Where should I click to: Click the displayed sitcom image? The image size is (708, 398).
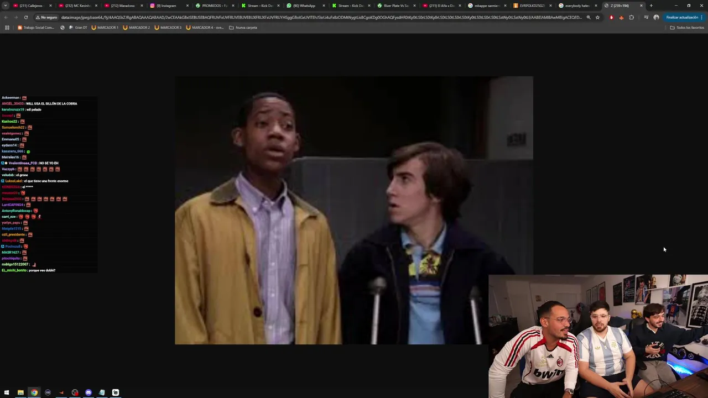[354, 211]
